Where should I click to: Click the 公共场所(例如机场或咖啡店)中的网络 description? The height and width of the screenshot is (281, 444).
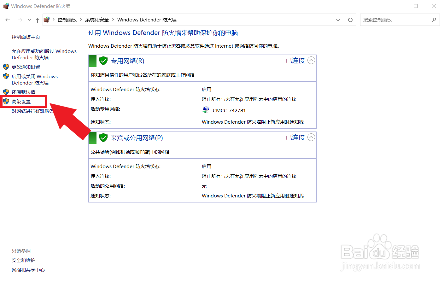tap(130, 152)
